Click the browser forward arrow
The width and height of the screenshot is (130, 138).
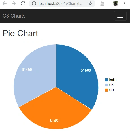point(14,3)
